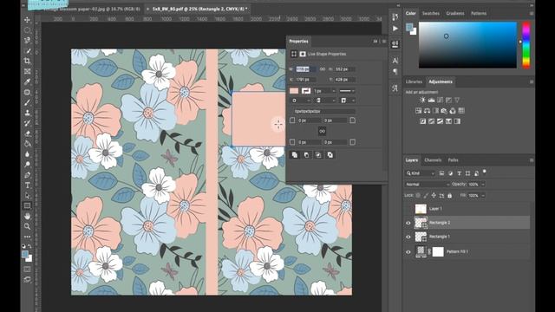
Task: Open the stroke corner join dropdown
Action: [x=347, y=101]
